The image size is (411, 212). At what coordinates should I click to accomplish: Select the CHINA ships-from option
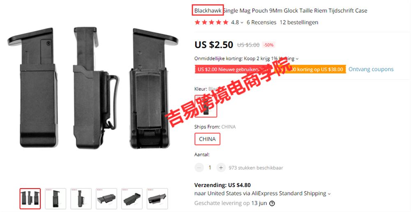tap(207, 139)
